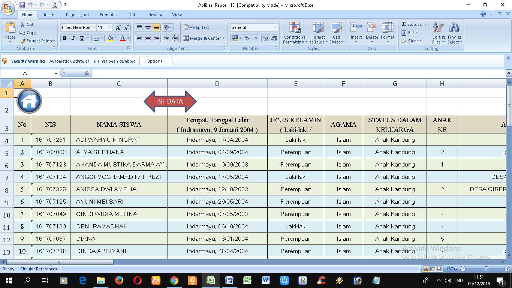
Task: Toggle Bold formatting
Action: [64, 38]
